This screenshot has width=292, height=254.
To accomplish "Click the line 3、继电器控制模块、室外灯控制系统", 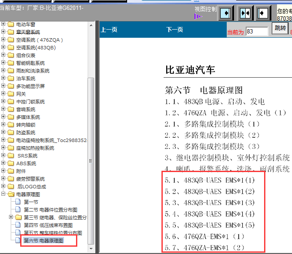I will point(227,158).
